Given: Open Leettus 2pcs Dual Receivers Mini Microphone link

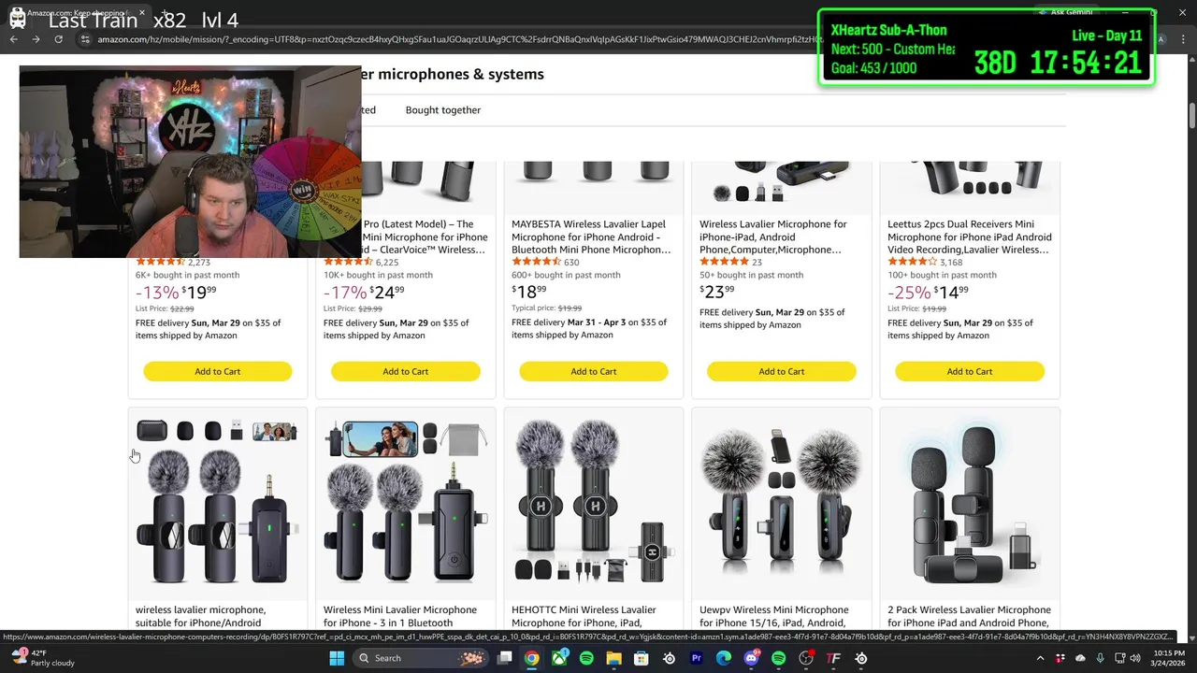Looking at the screenshot, I should coord(969,236).
